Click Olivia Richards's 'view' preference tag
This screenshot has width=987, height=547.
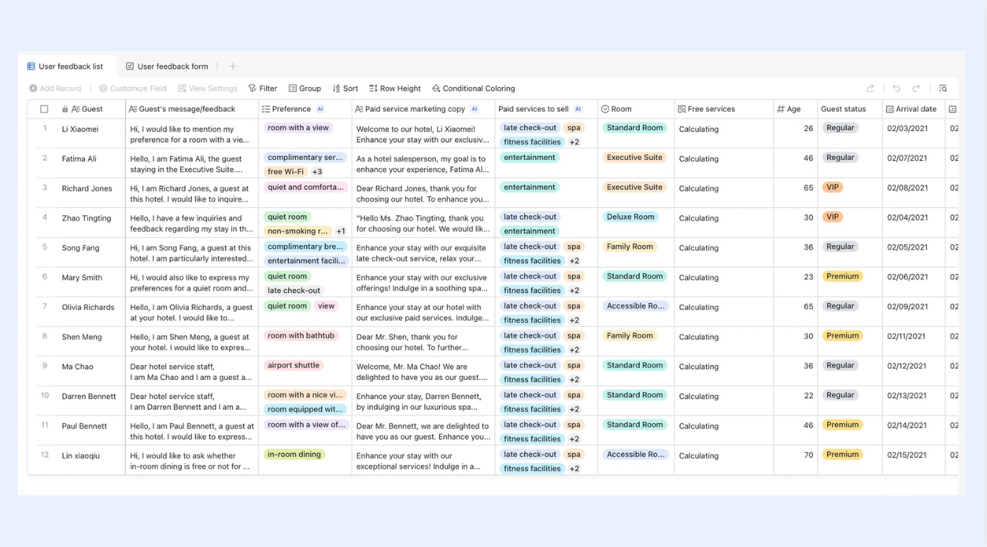pos(326,306)
